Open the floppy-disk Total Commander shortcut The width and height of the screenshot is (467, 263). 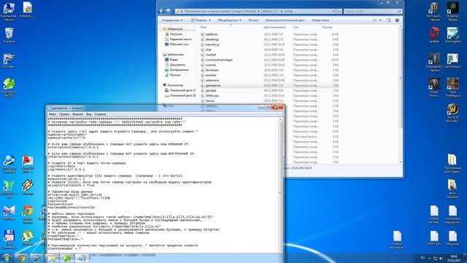pyautogui.click(x=9, y=239)
